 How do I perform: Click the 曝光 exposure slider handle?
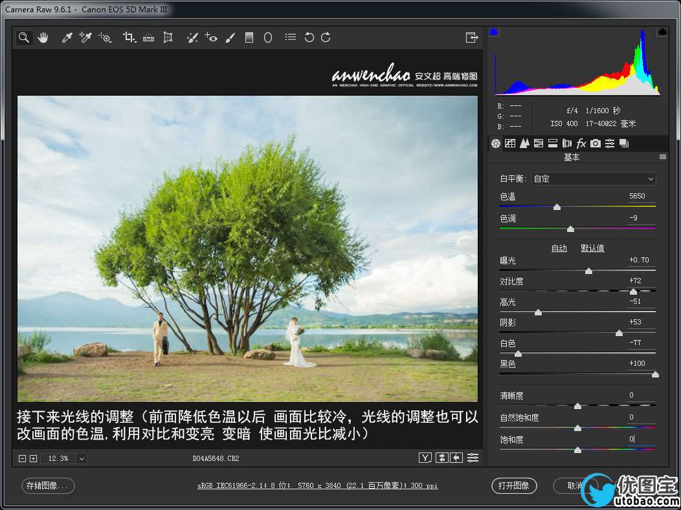[x=588, y=271]
